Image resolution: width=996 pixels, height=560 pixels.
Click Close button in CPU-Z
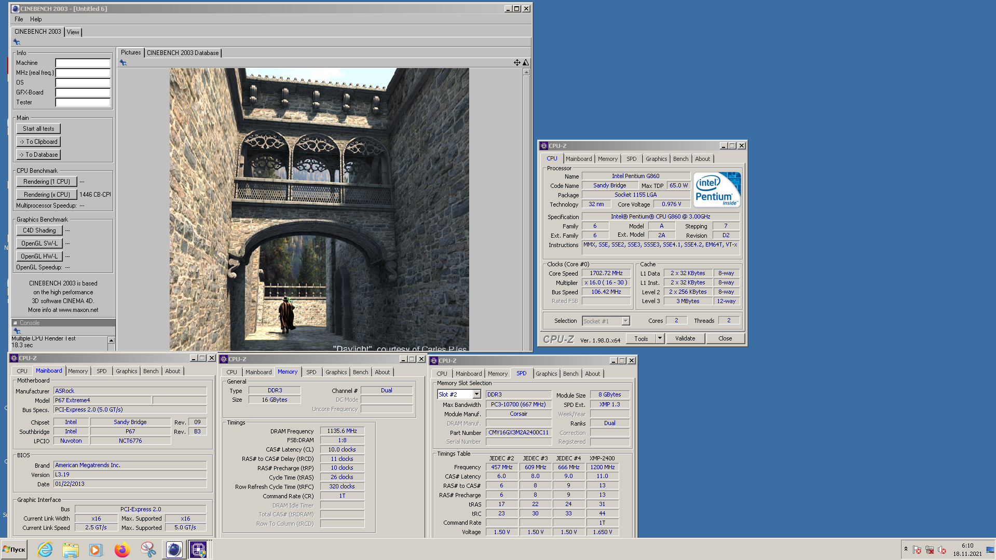(x=725, y=338)
